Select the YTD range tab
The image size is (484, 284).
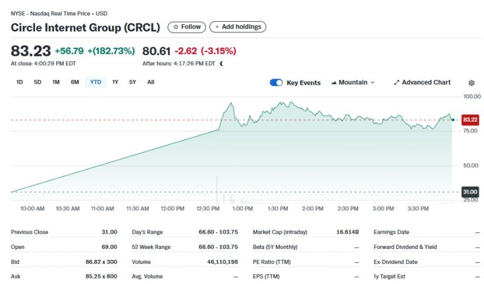click(96, 82)
